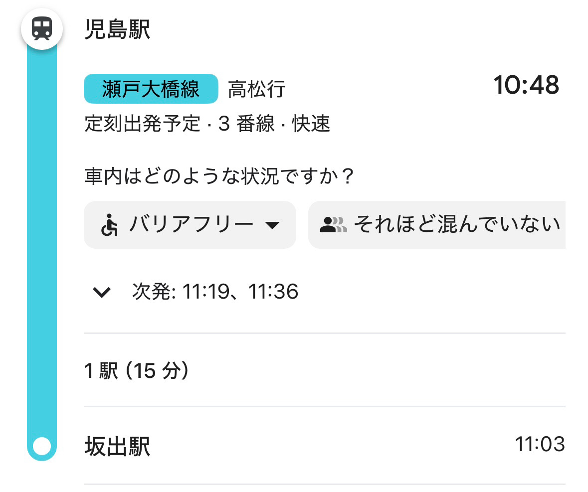Tap the 瀬戸大橋線 line badge
Image resolution: width=588 pixels, height=492 pixels.
click(x=151, y=89)
